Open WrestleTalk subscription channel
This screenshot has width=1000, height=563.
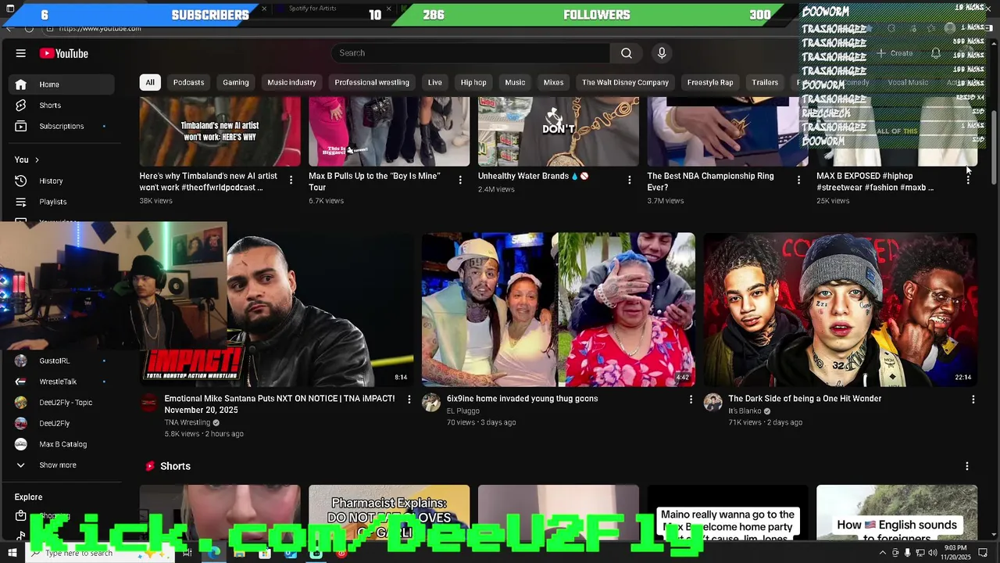click(x=62, y=382)
